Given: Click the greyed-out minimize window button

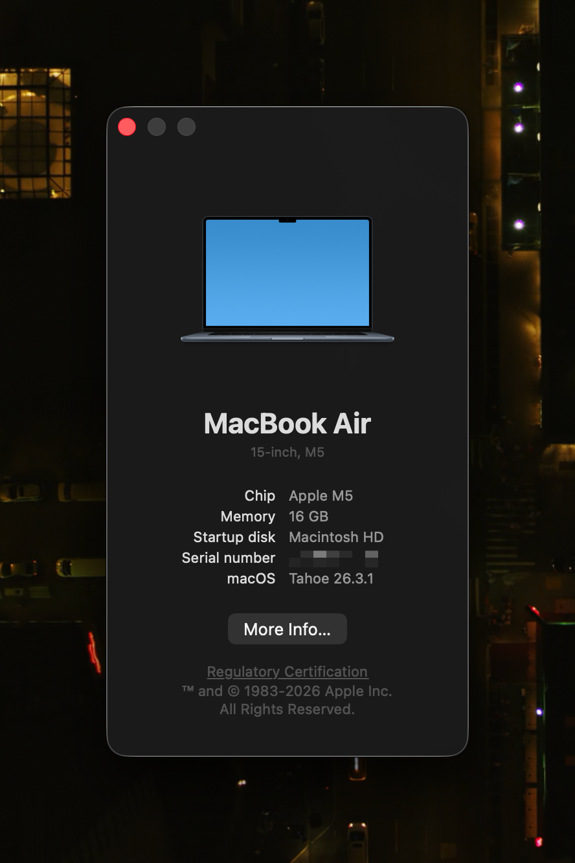Looking at the screenshot, I should click(x=157, y=127).
